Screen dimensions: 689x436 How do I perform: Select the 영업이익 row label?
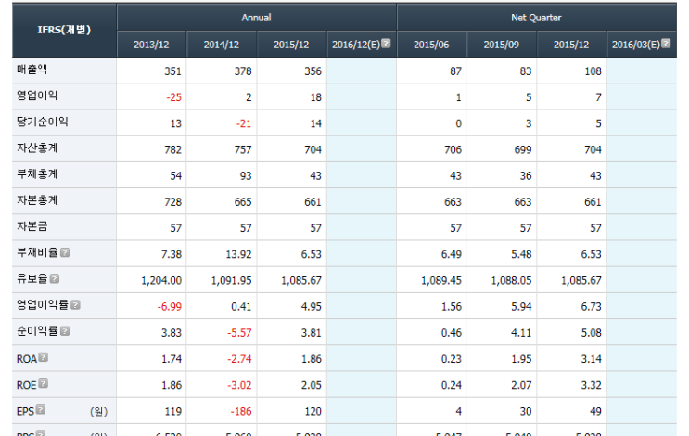tap(37, 96)
